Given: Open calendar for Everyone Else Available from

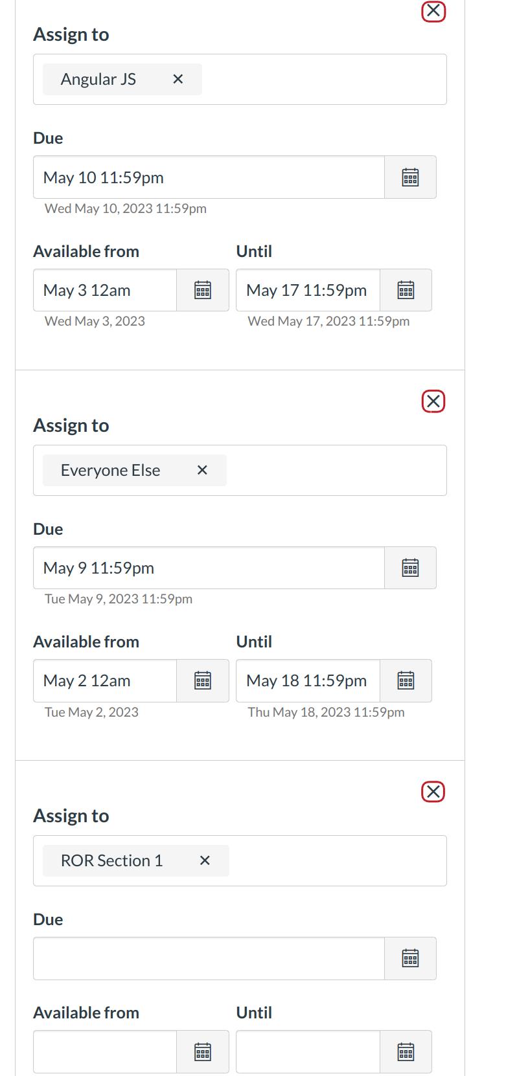Looking at the screenshot, I should pos(203,681).
